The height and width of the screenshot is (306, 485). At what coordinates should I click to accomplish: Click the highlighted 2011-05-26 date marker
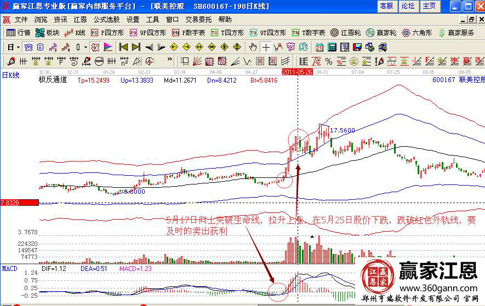(x=297, y=72)
